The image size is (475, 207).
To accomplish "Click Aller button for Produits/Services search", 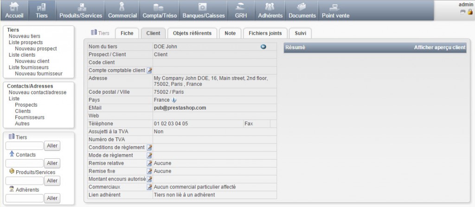I will [x=52, y=181].
